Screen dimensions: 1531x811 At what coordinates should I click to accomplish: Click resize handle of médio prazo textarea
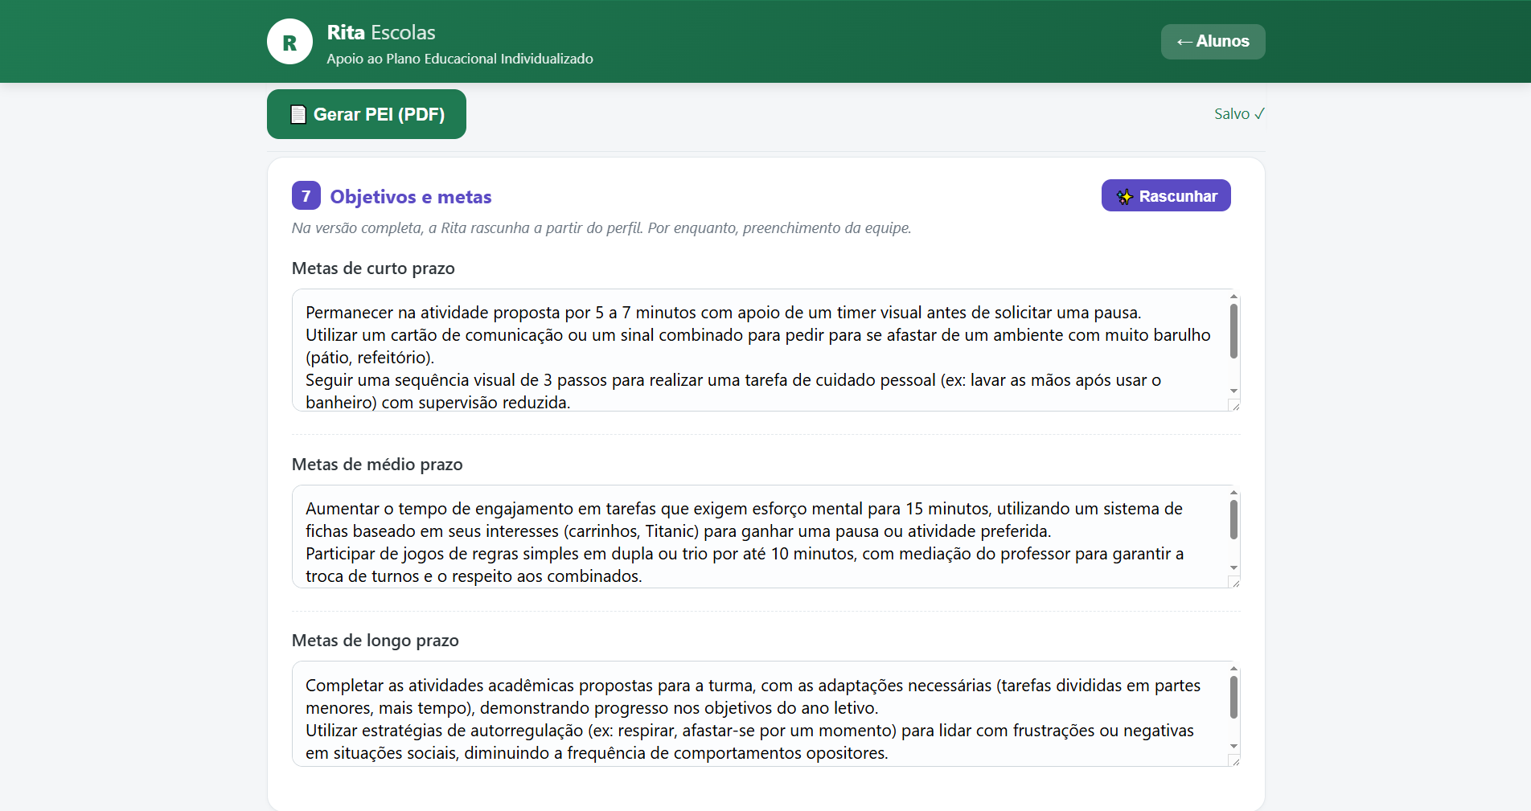(1234, 582)
